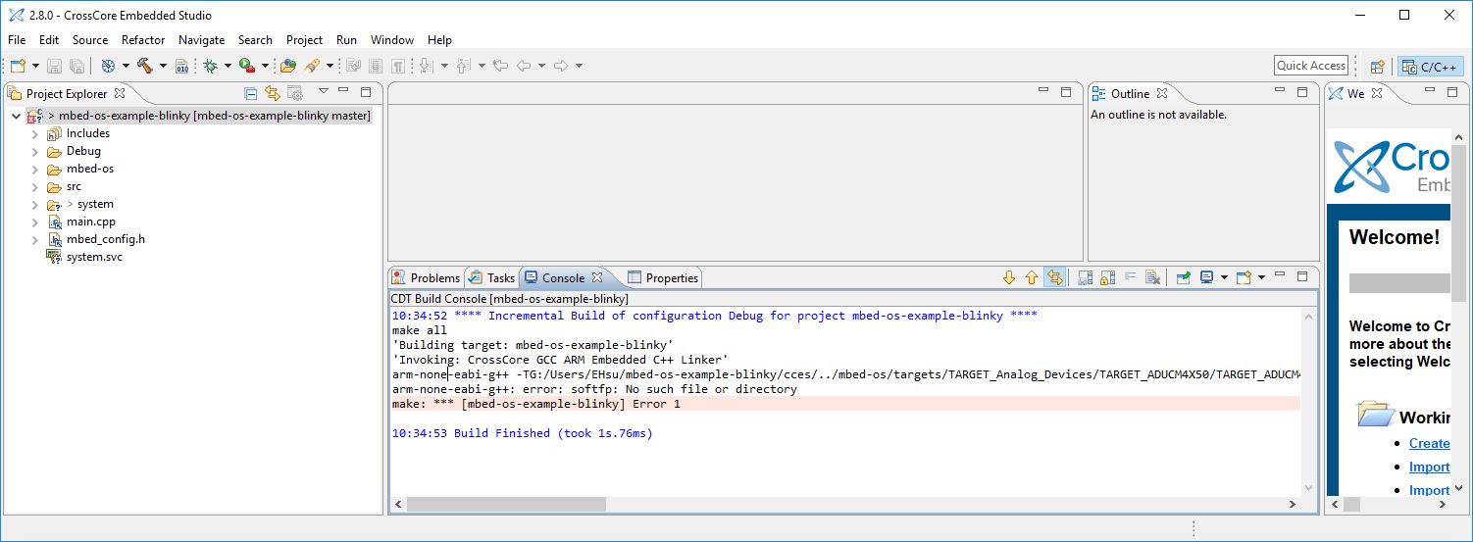Click the Debug bug icon
Image resolution: width=1473 pixels, height=542 pixels.
[x=210, y=66]
